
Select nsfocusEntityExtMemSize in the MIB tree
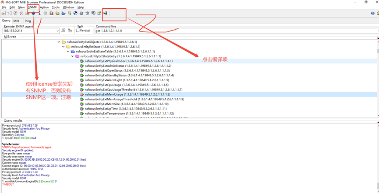[x=127, y=104]
